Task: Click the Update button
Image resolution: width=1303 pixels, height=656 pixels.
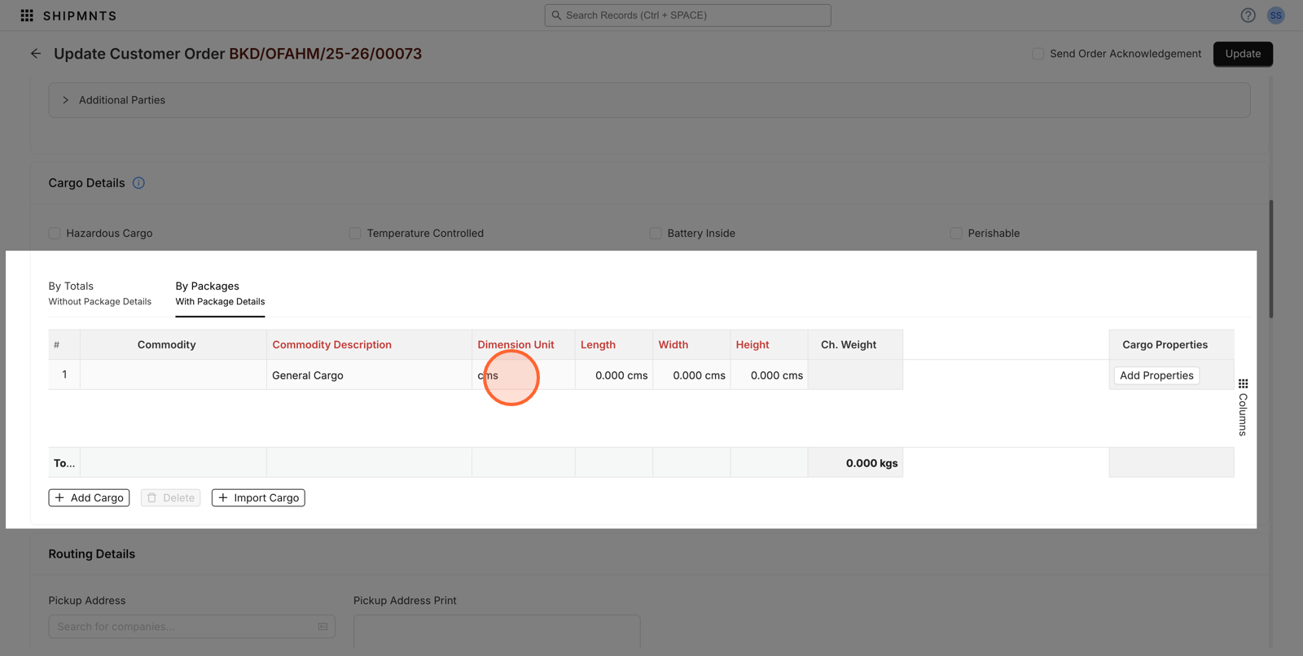Action: coord(1242,54)
